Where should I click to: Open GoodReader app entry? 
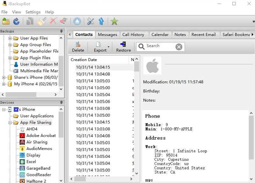[x=35, y=175]
